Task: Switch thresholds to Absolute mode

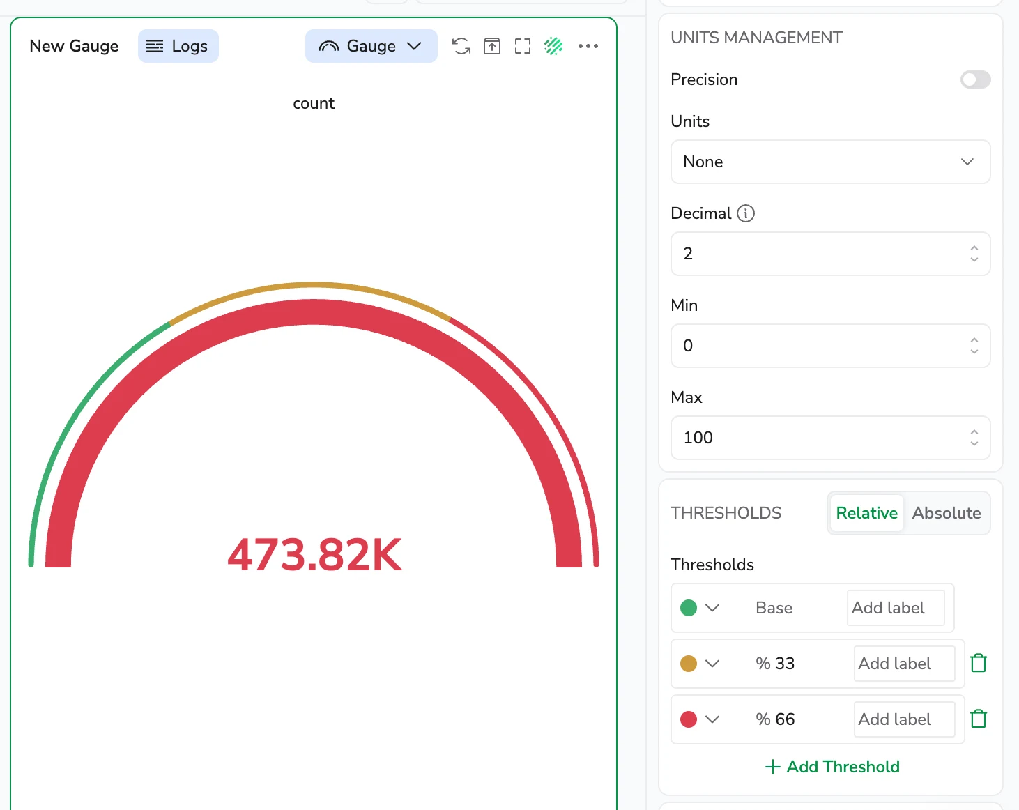Action: [x=947, y=513]
